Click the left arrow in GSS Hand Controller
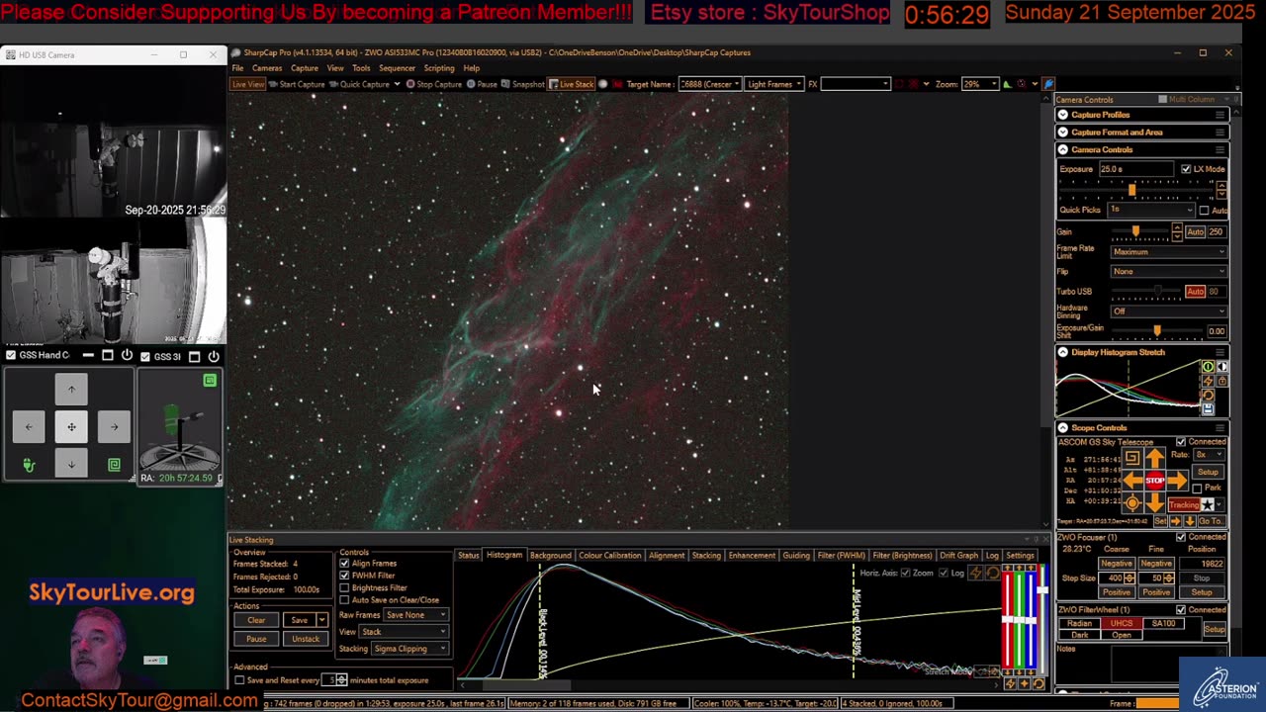This screenshot has height=712, width=1266. tap(29, 427)
